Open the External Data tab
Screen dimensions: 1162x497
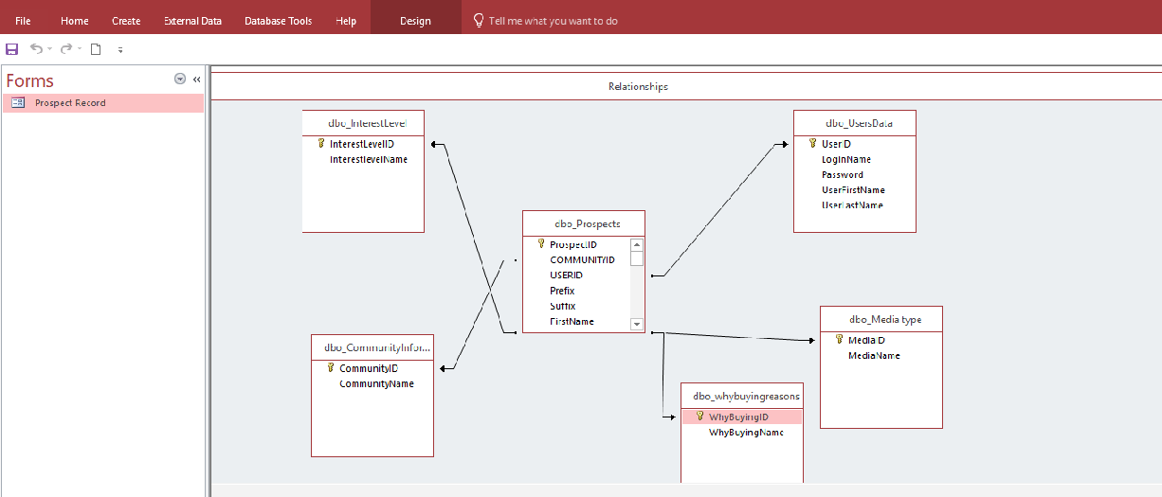192,21
